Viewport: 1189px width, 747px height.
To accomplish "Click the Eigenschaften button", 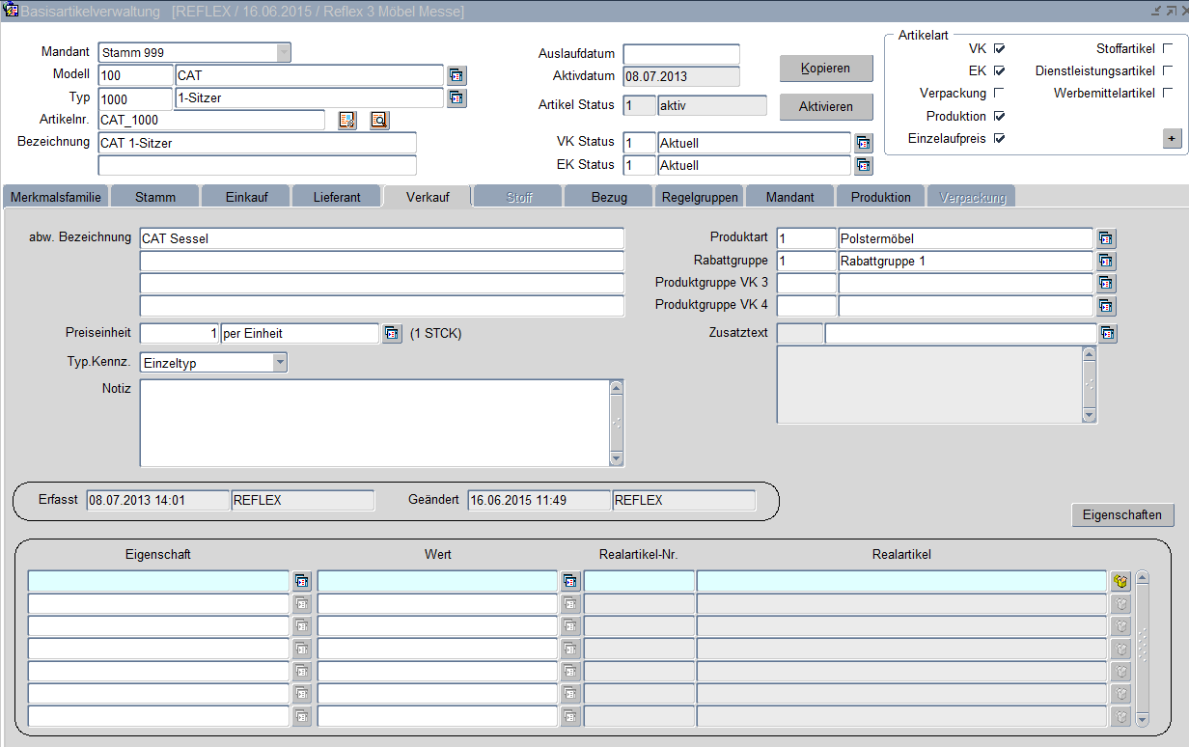I will point(1122,514).
